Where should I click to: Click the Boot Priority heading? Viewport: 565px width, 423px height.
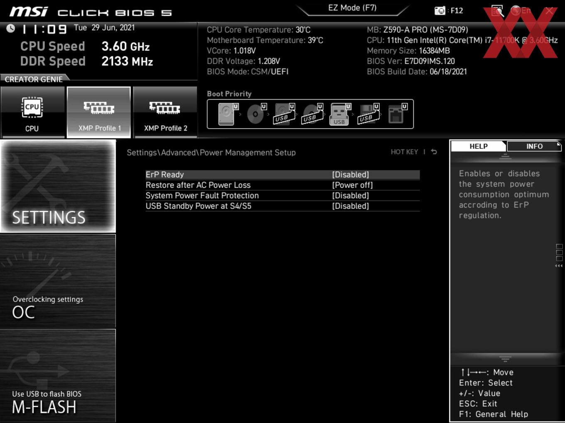pos(229,94)
